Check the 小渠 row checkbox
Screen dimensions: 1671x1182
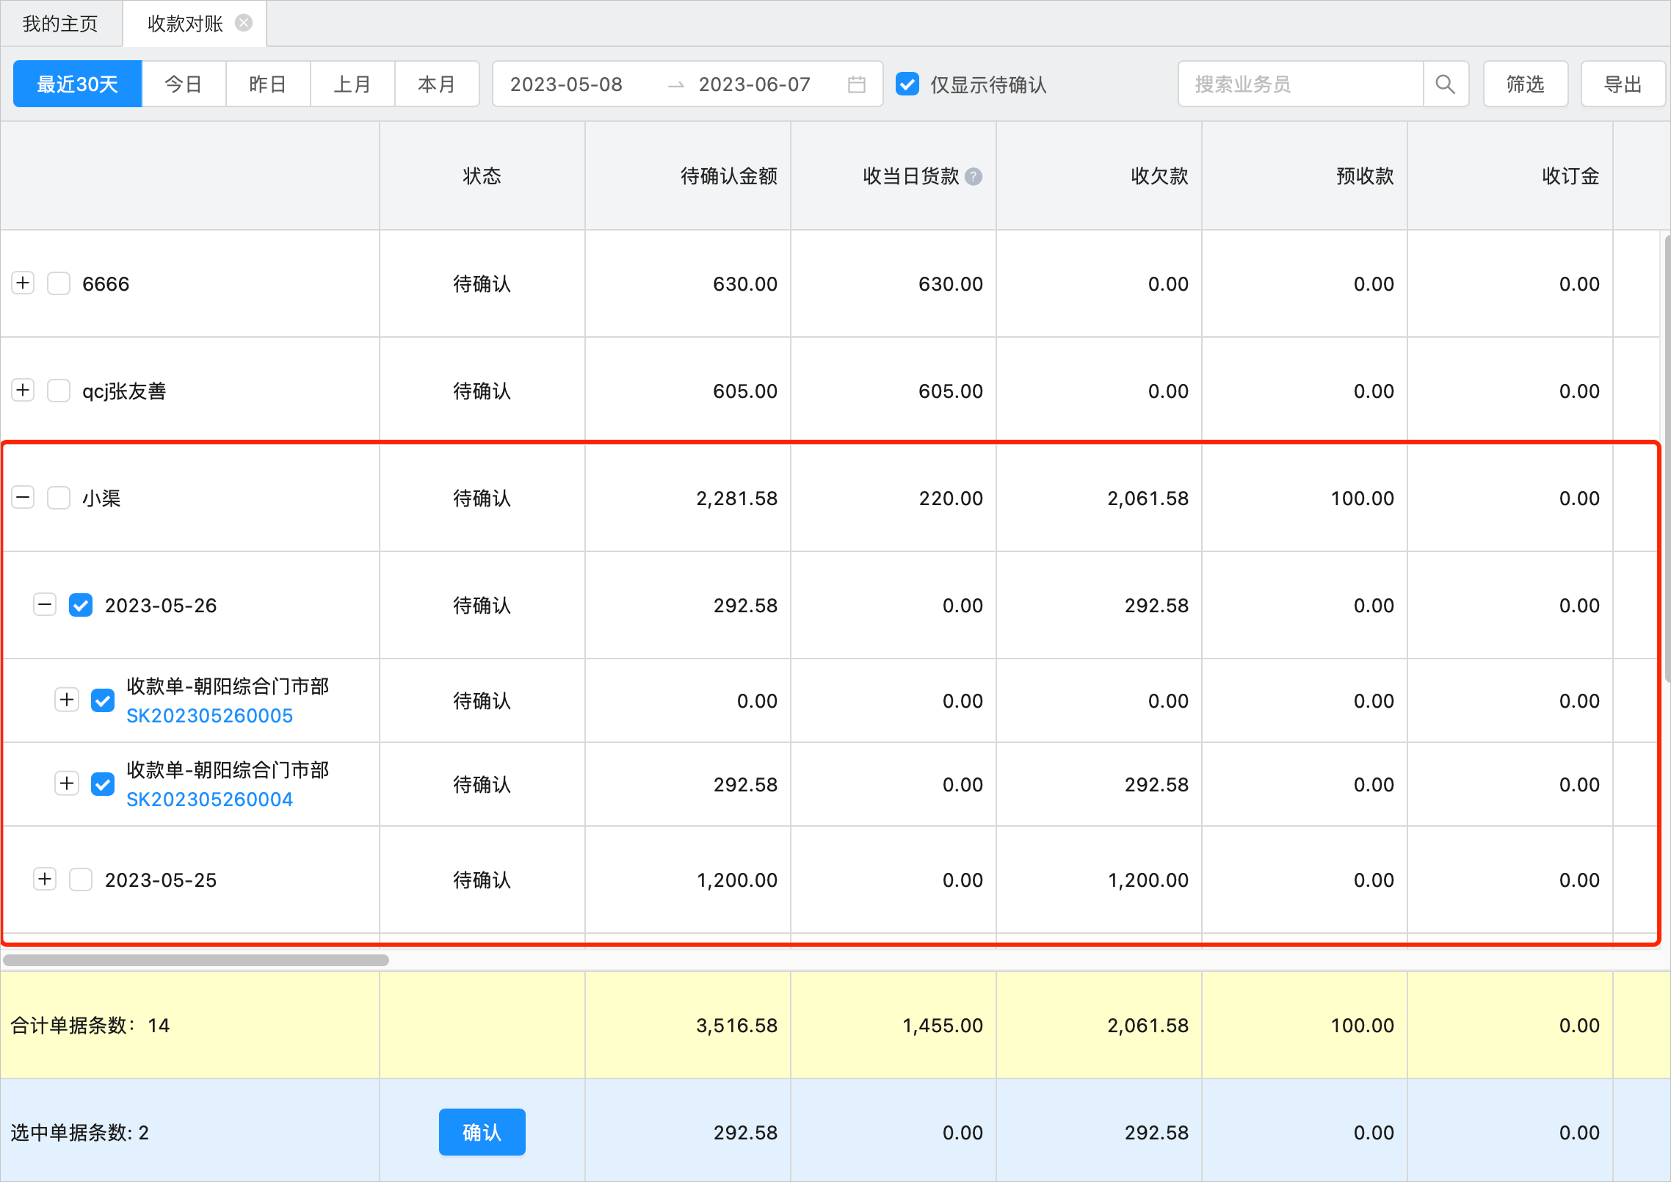59,498
